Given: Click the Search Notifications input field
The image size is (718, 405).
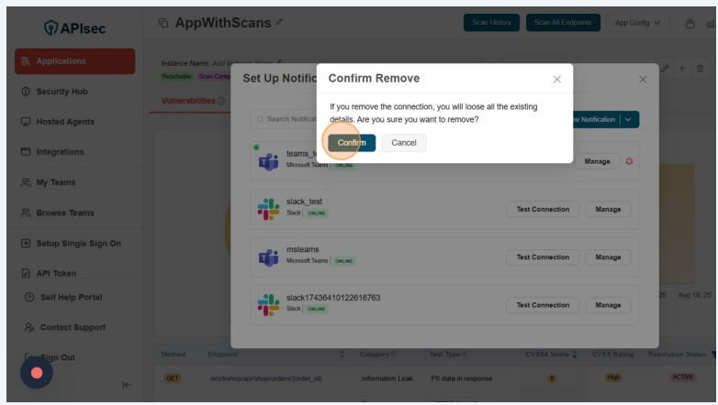Looking at the screenshot, I should [285, 119].
